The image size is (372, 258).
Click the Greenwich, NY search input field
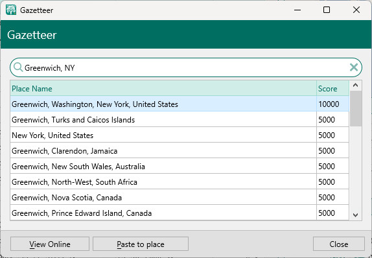(186, 67)
